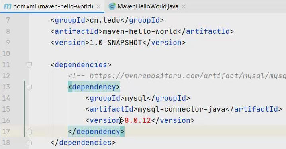Click the Java class icon on MavenHelloWorld tab
Viewport: 286px width, 149px height.
pos(112,6)
